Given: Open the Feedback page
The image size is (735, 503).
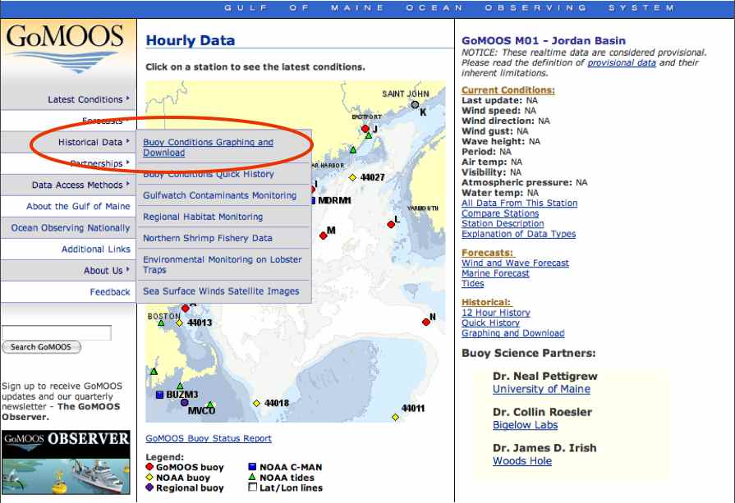Looking at the screenshot, I should tap(110, 292).
